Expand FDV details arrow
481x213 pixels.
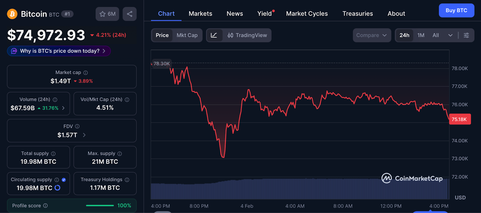coord(84,135)
